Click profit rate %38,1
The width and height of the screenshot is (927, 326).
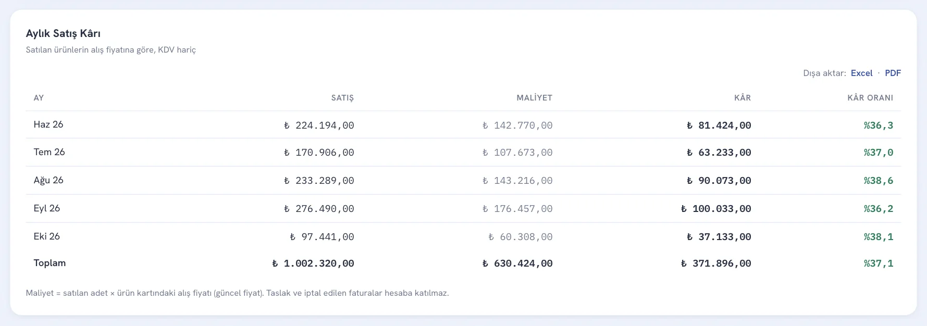[879, 237]
